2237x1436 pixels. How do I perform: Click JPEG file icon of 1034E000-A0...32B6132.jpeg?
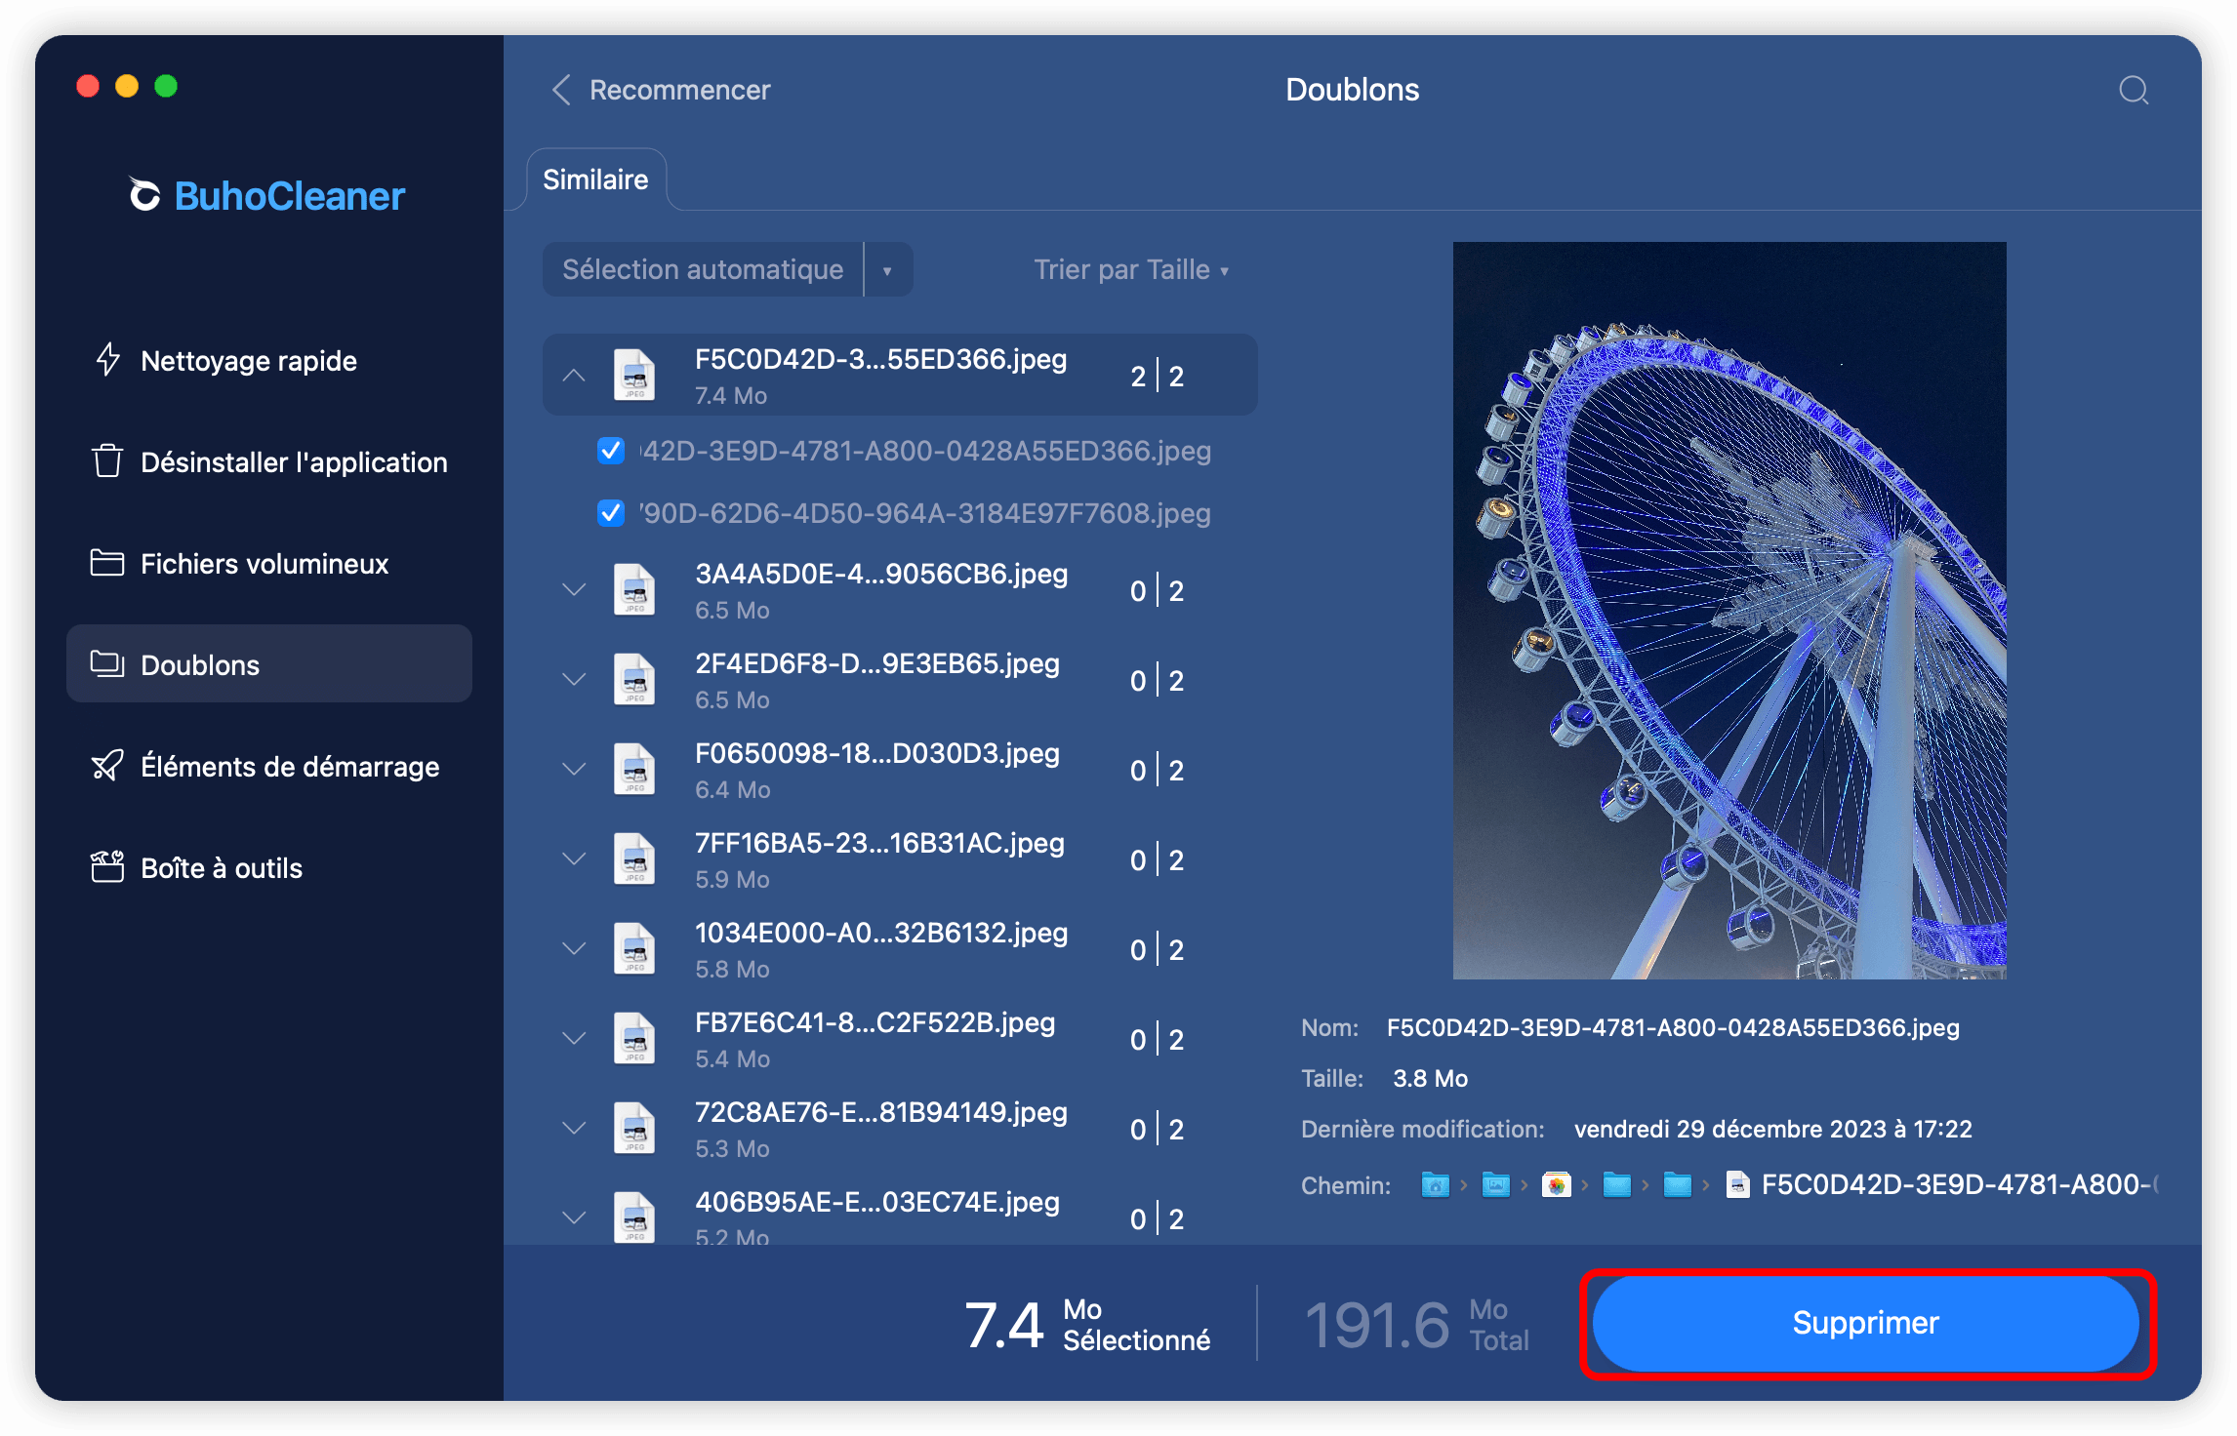point(634,949)
